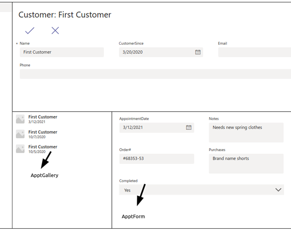Click the Purchases text area

tap(246, 163)
